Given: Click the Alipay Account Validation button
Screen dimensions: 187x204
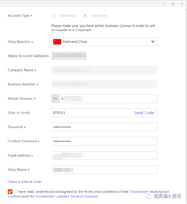Looking at the screenshot, I should point(69,56).
